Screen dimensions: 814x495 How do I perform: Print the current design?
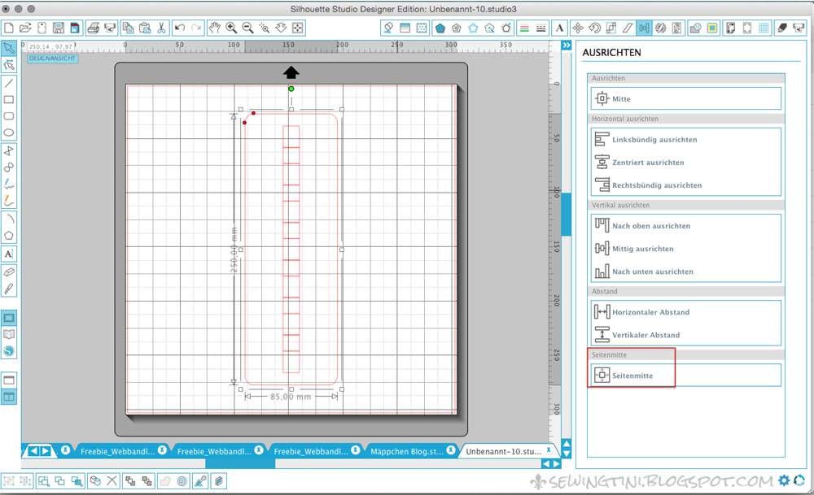94,28
